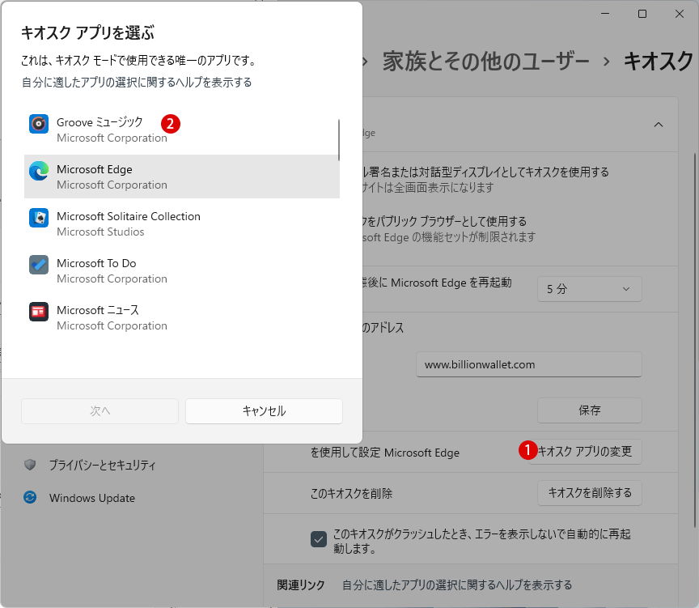Click the Microsoft Solitaire Collection icon
Image resolution: width=699 pixels, height=608 pixels.
(x=39, y=218)
